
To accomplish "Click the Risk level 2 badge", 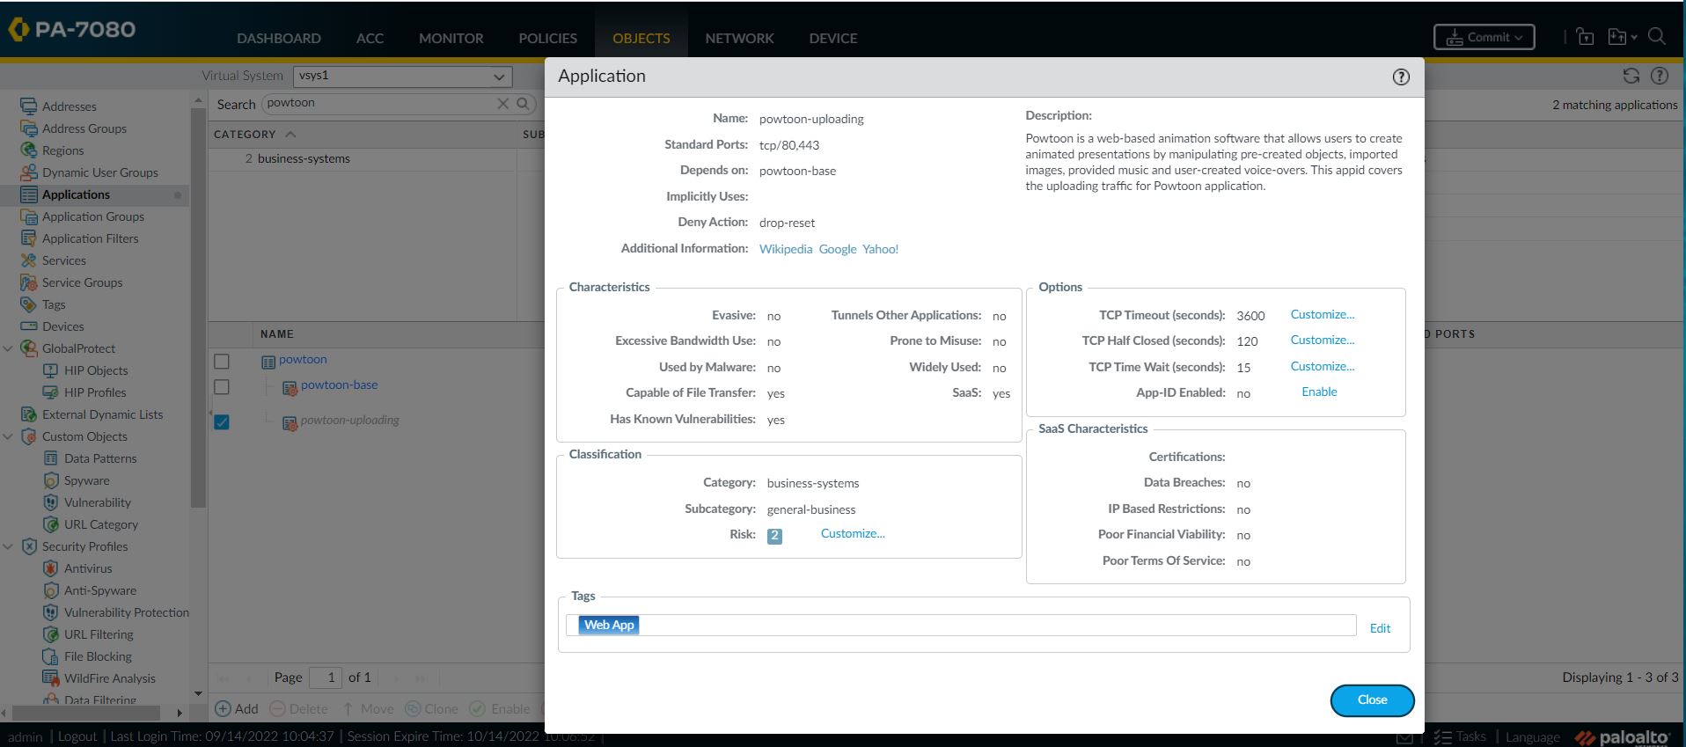I will point(774,536).
